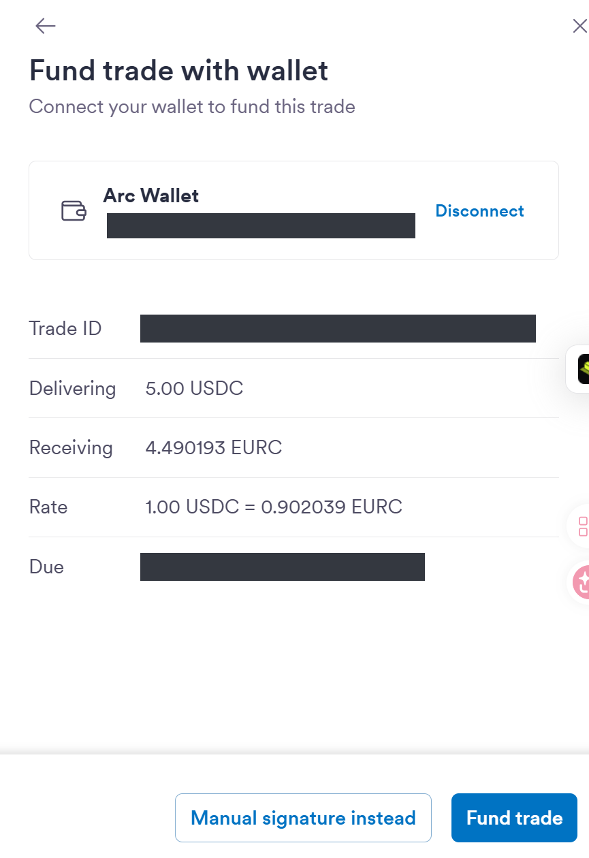Screen dimensions: 589x858
Task: Click the Arc Wallet name label
Action: click(x=151, y=195)
